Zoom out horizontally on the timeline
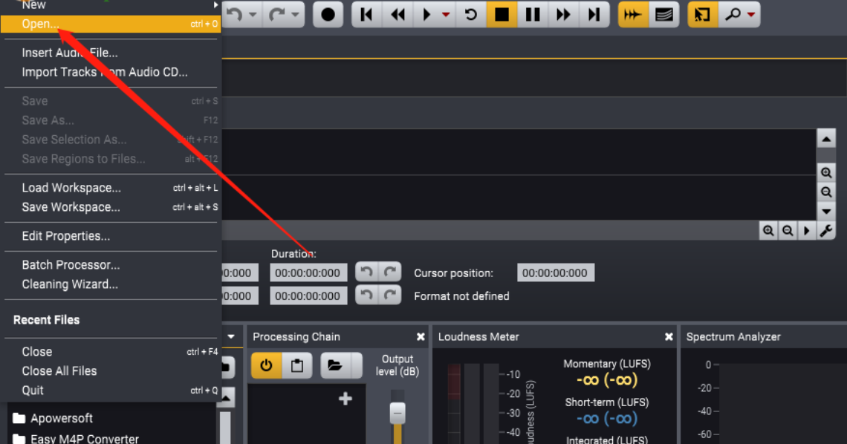Screen dimensions: 847x444 [x=788, y=231]
